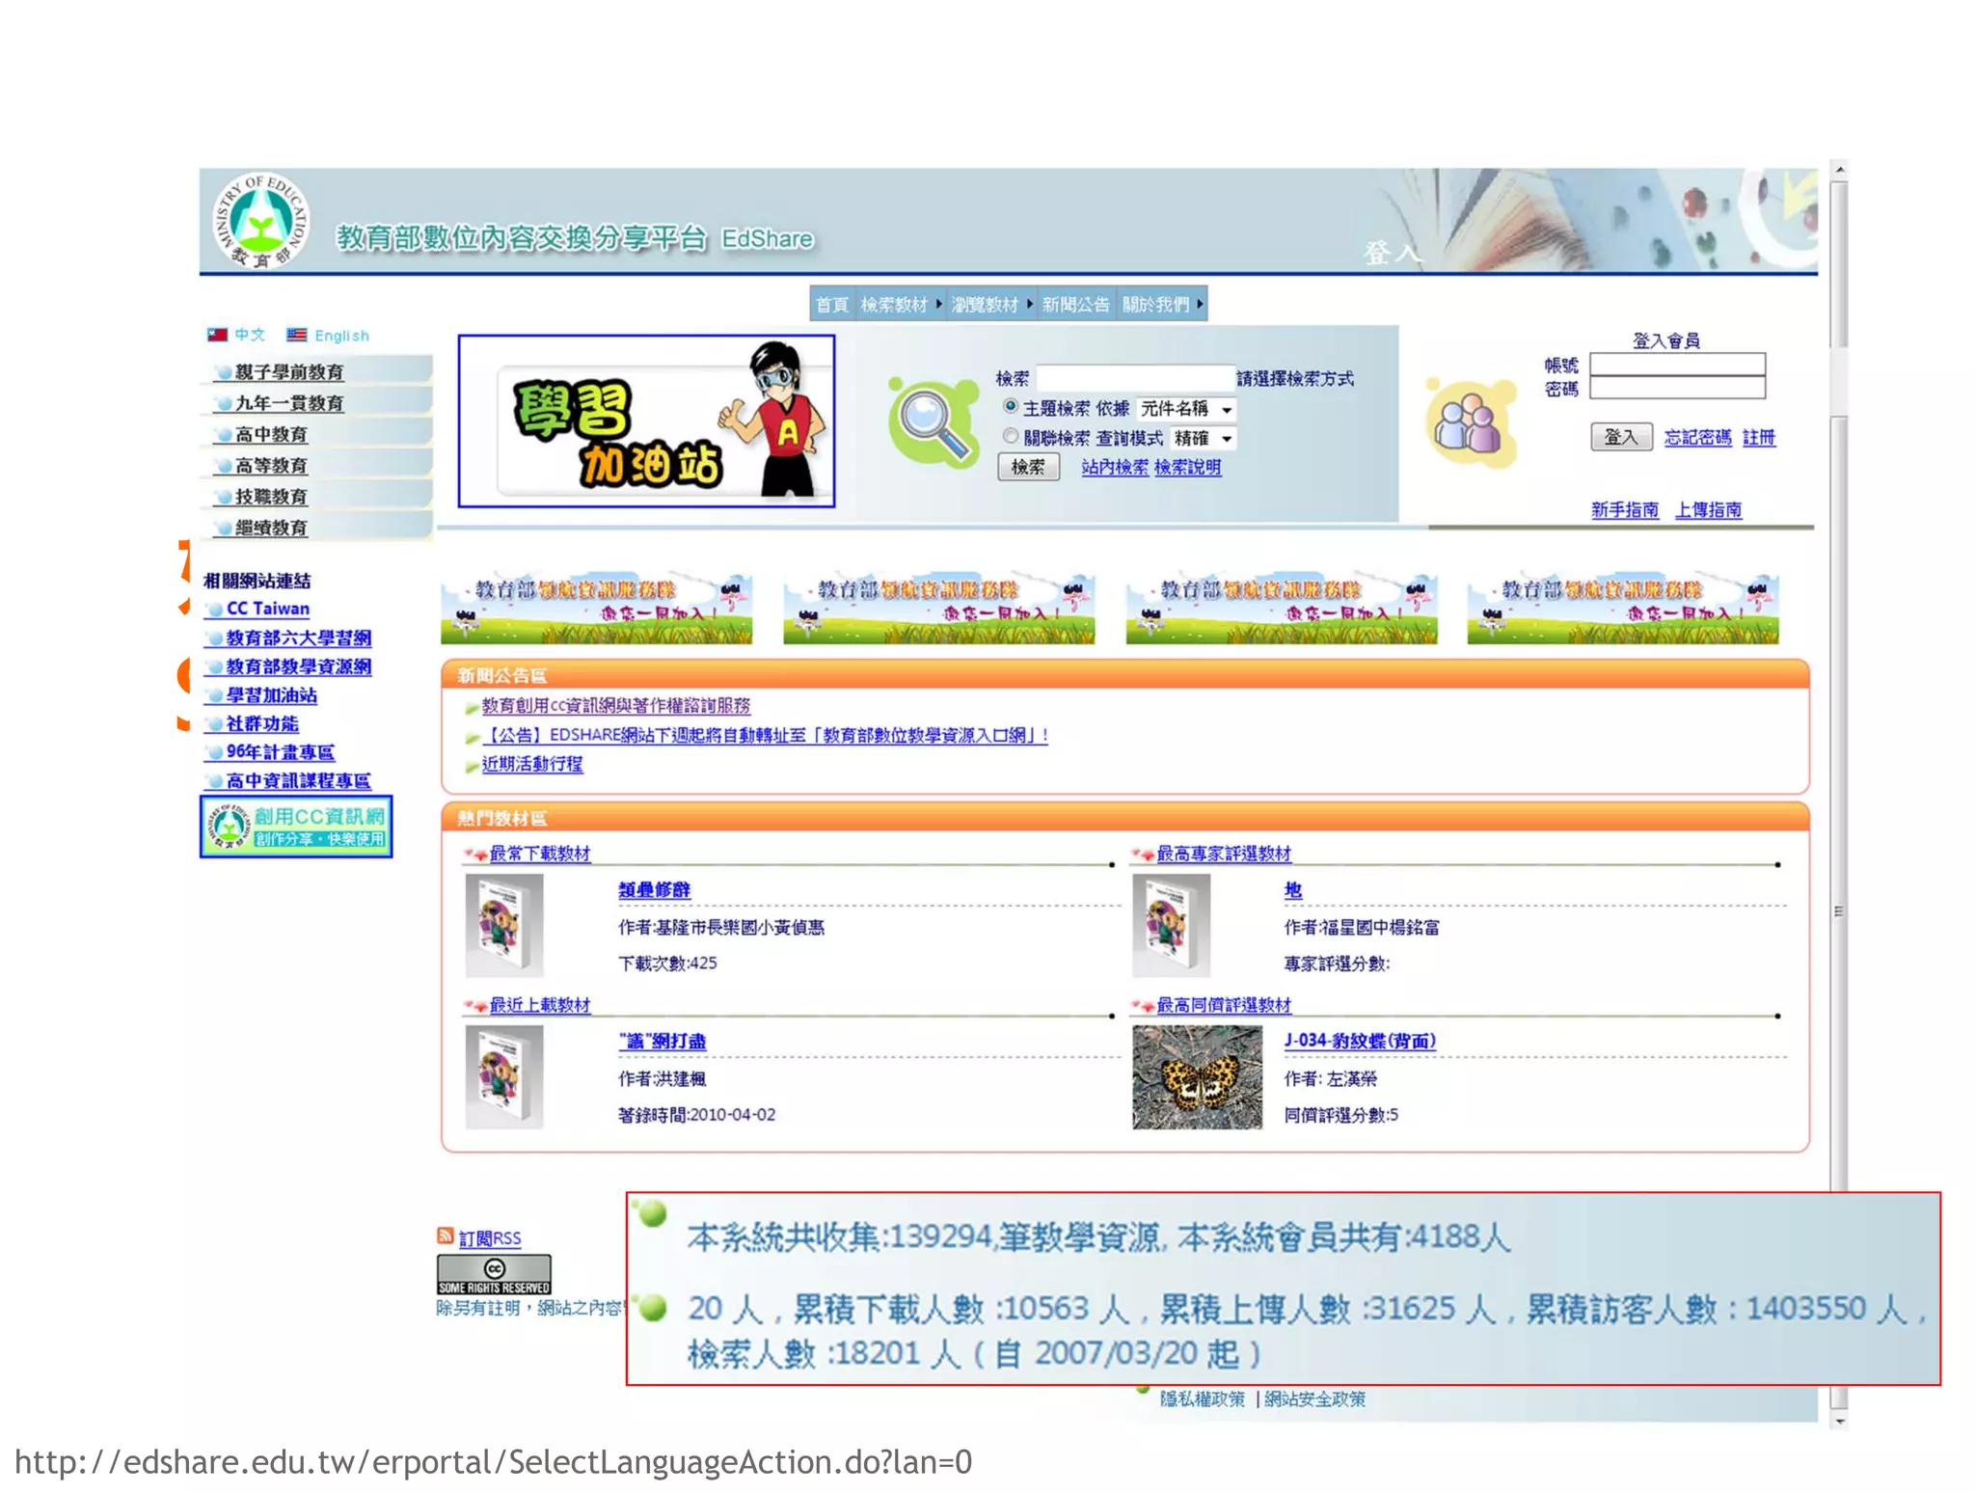Open the 學習加油站 banner image
Viewport: 1975px width, 1493px height.
646,421
